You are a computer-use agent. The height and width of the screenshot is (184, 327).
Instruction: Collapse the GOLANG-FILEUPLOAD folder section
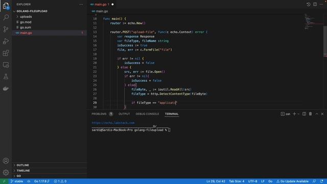coord(32,11)
